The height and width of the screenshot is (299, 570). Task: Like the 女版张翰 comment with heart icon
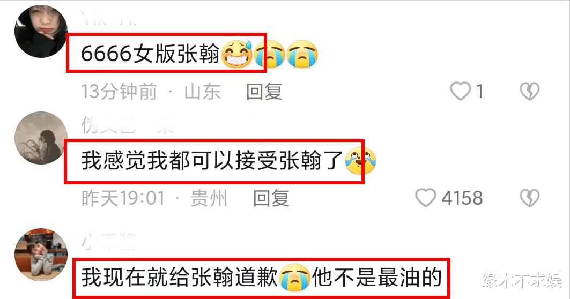[x=460, y=91]
